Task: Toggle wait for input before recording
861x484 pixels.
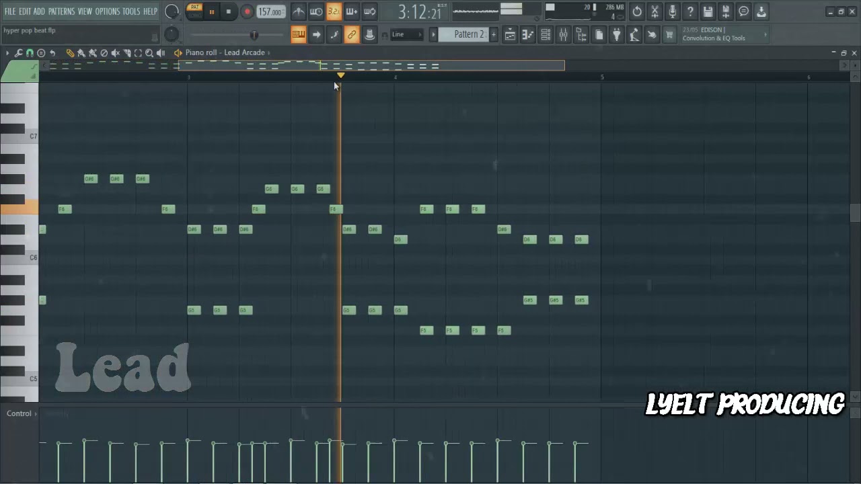Action: [x=315, y=11]
